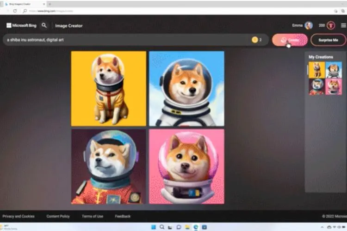This screenshot has width=347, height=231.
Task: Open Bing search with magnifier icon
Action: pyautogui.click(x=44, y=25)
